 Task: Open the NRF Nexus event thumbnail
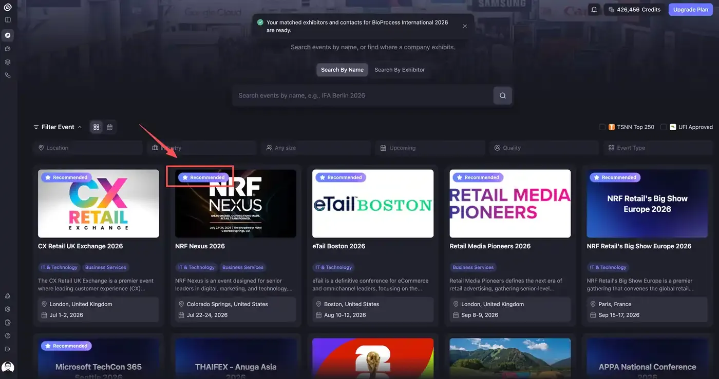(x=236, y=204)
